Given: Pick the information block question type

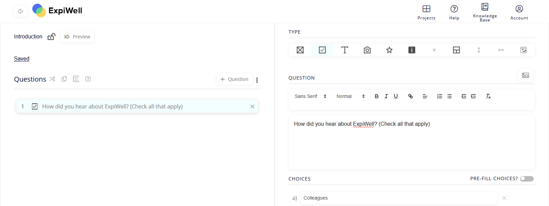Looking at the screenshot, I should point(411,50).
